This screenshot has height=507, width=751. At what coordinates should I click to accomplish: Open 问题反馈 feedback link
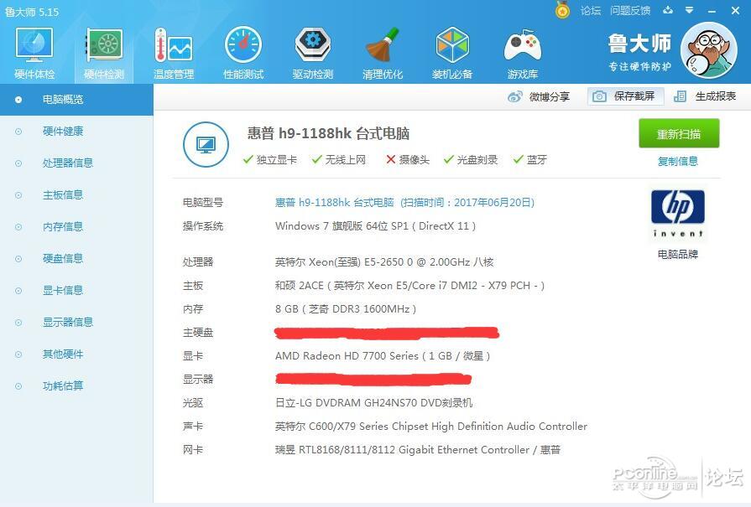pyautogui.click(x=630, y=11)
